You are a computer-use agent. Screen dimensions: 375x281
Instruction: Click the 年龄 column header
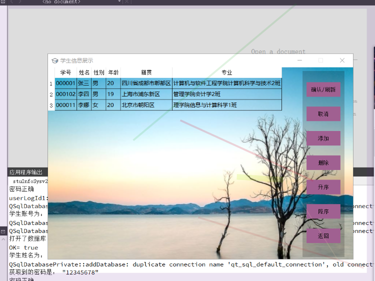113,72
